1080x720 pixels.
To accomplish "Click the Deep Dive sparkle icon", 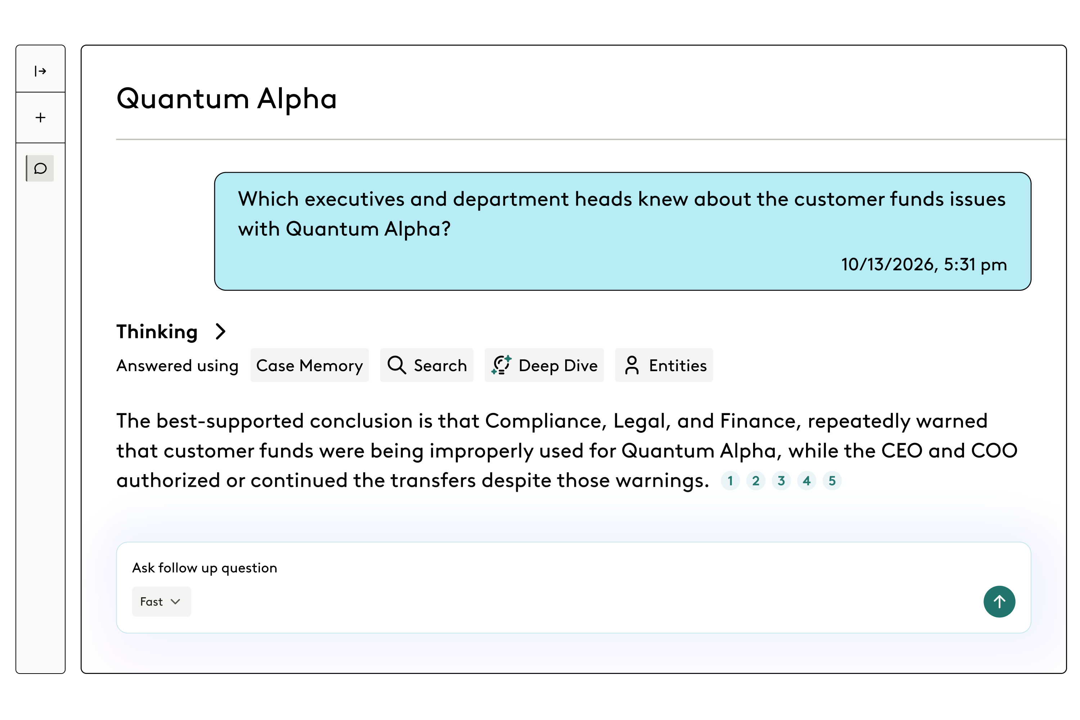I will pos(501,365).
